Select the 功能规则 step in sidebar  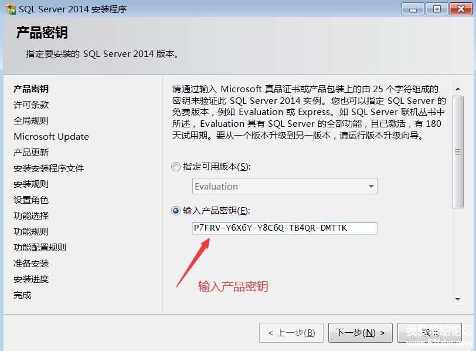pos(31,231)
